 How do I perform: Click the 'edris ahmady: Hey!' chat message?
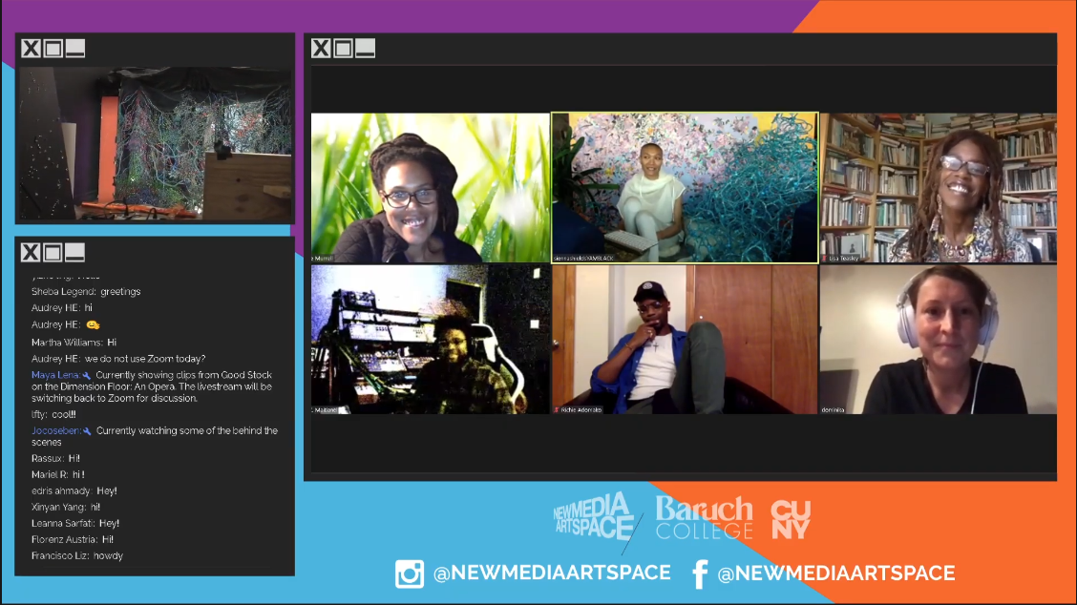pos(74,491)
